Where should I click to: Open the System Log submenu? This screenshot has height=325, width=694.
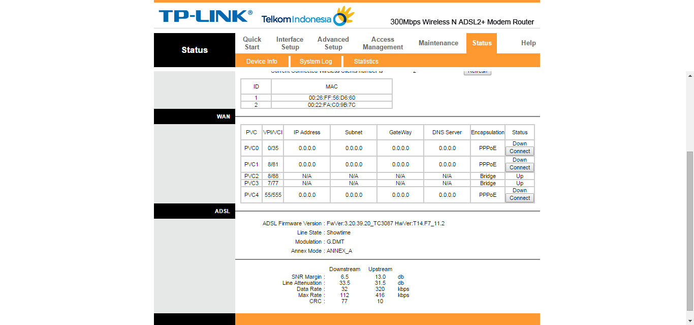(316, 62)
